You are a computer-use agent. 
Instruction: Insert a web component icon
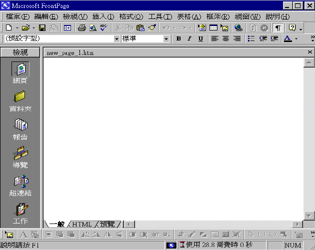[x=202, y=27]
